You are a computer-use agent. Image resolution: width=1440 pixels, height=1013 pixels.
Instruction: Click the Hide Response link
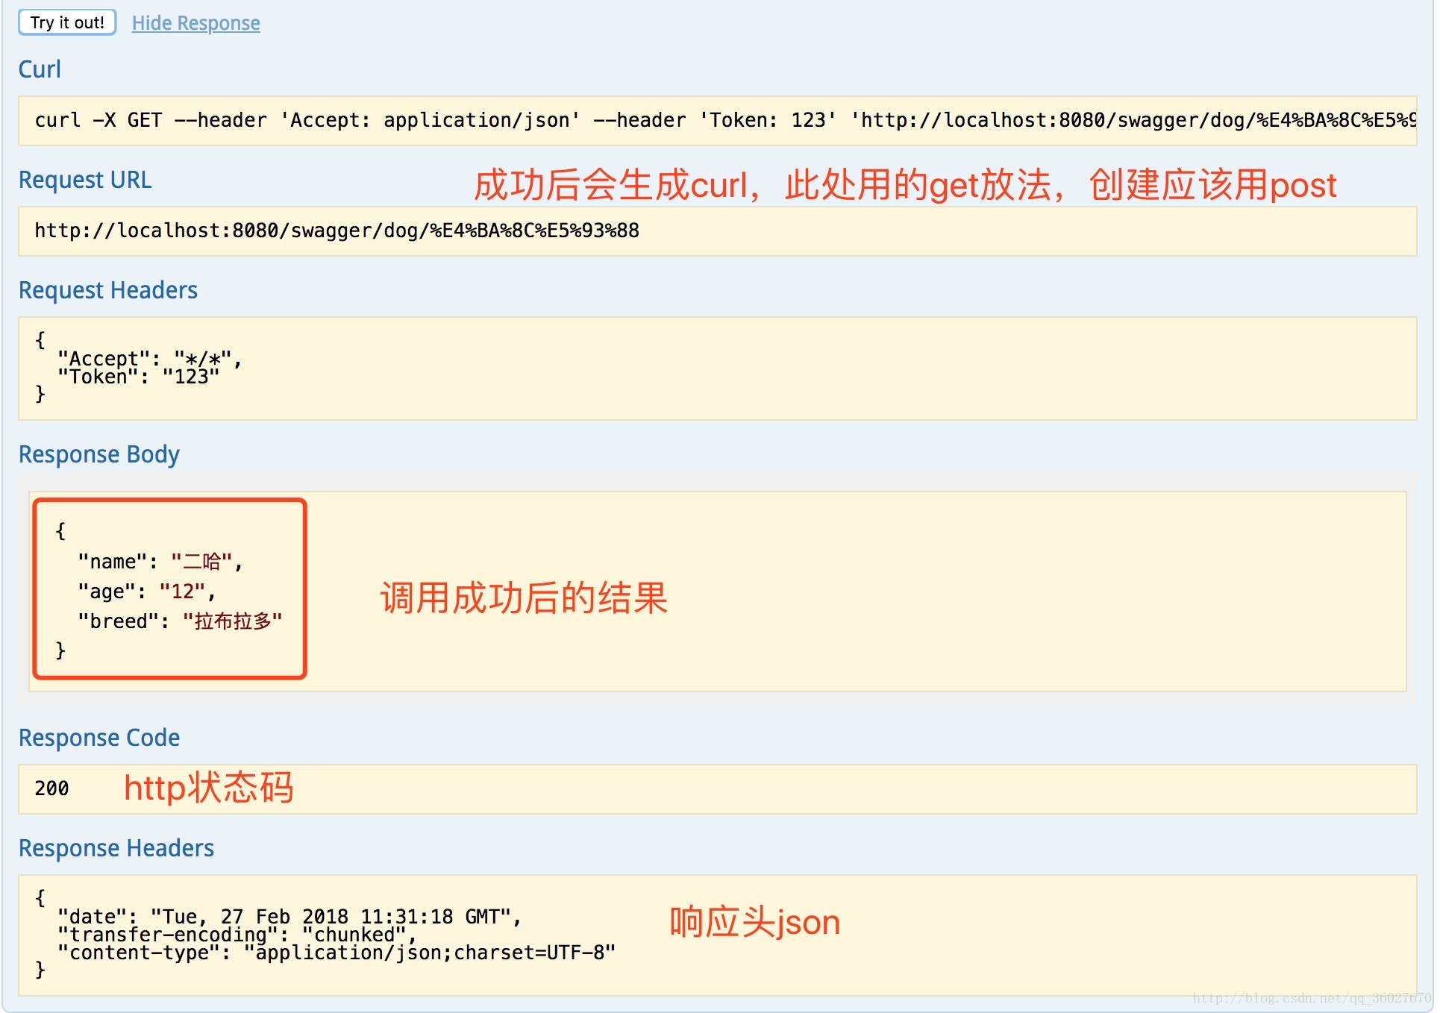coord(195,23)
